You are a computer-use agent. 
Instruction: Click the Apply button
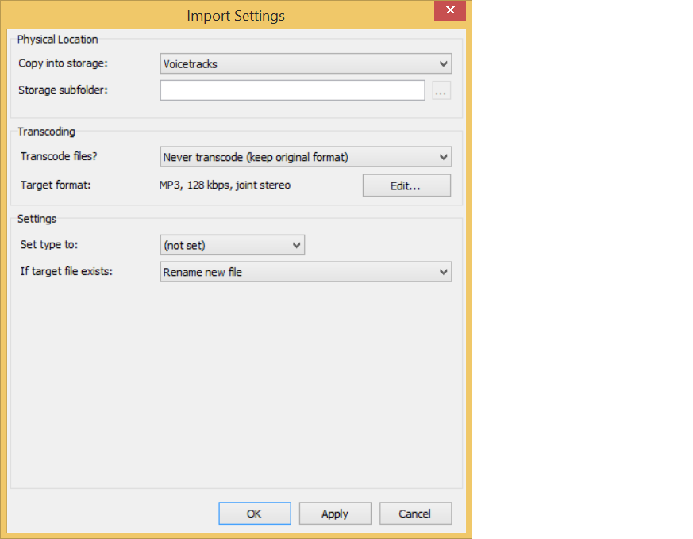click(334, 514)
